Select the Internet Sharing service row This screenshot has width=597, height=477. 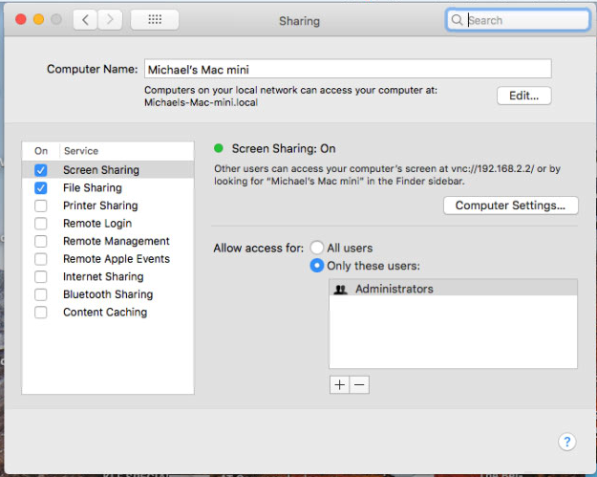108,276
